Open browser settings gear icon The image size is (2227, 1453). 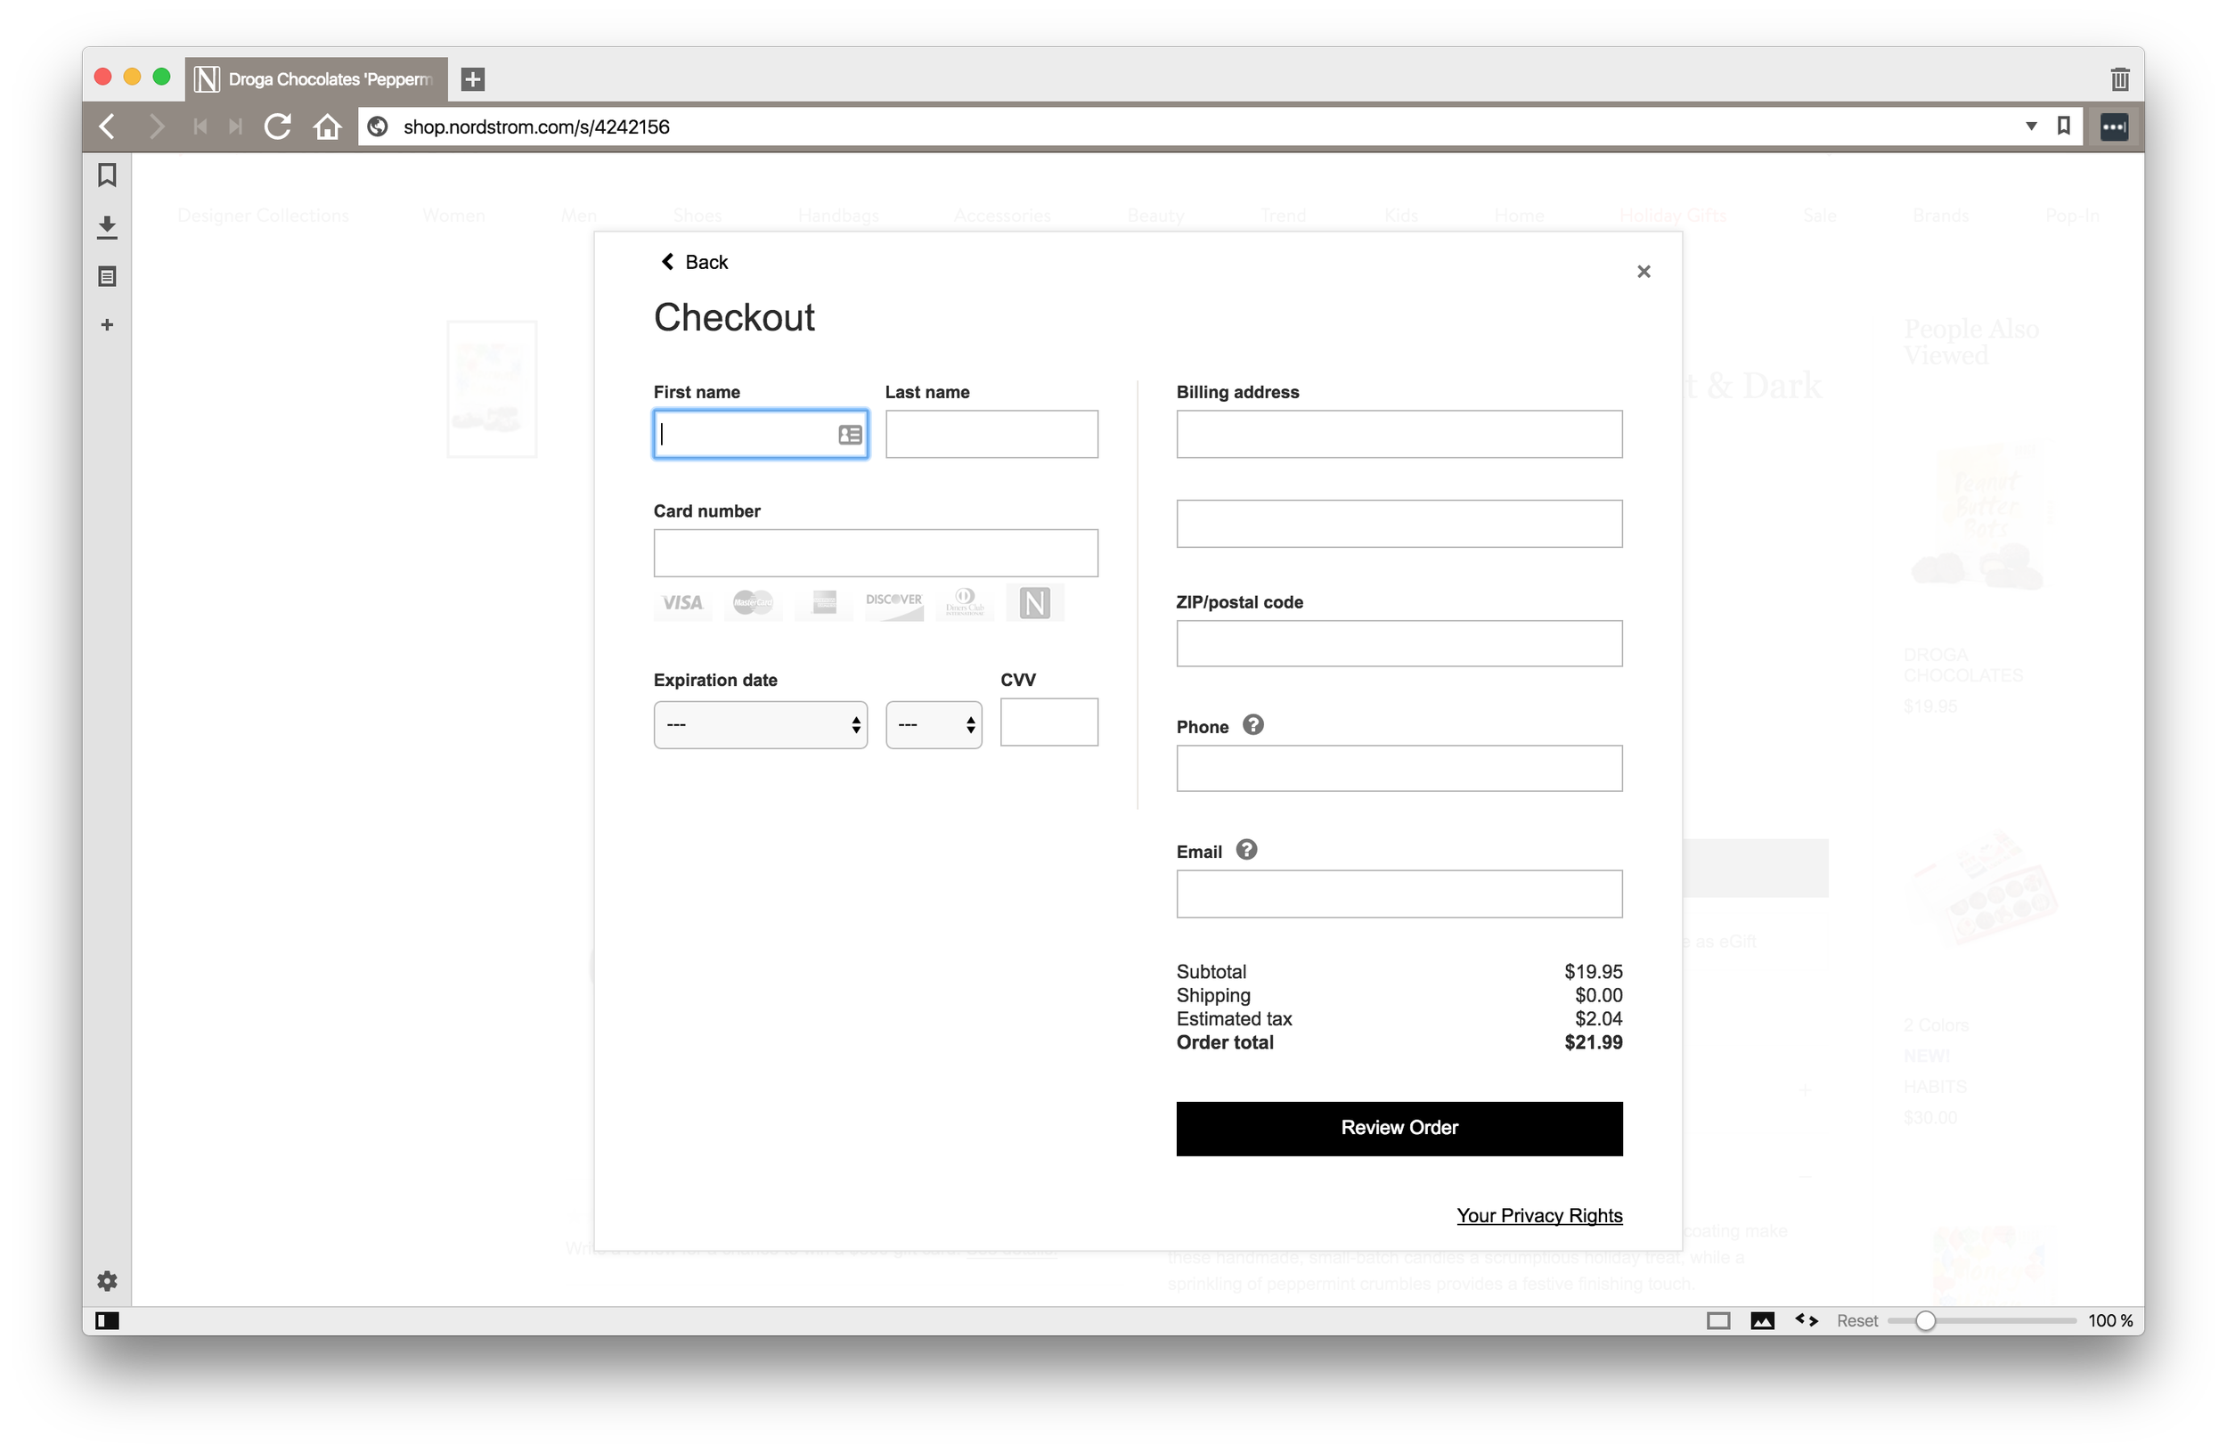click(108, 1281)
